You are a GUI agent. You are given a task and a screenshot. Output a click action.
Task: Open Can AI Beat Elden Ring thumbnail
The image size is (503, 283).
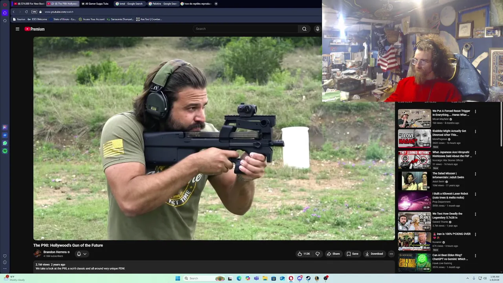pos(414,262)
